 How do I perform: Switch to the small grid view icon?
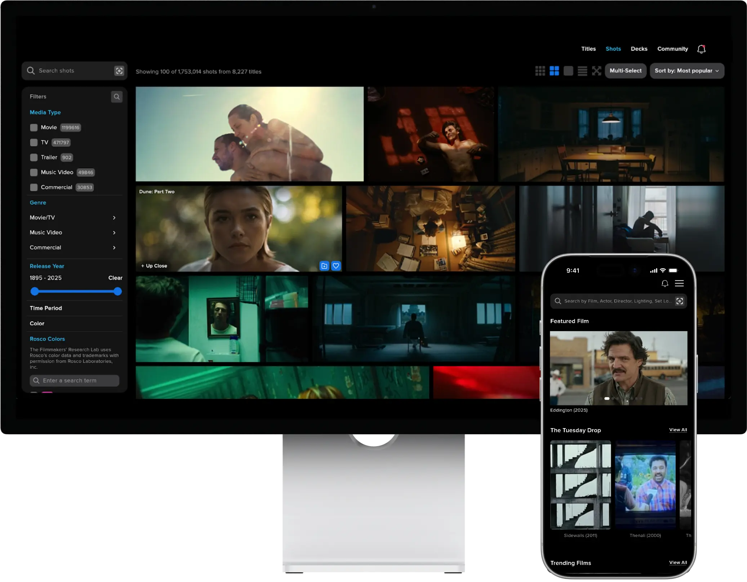[540, 71]
